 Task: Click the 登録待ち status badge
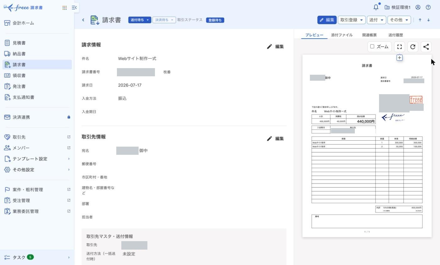tap(215, 20)
